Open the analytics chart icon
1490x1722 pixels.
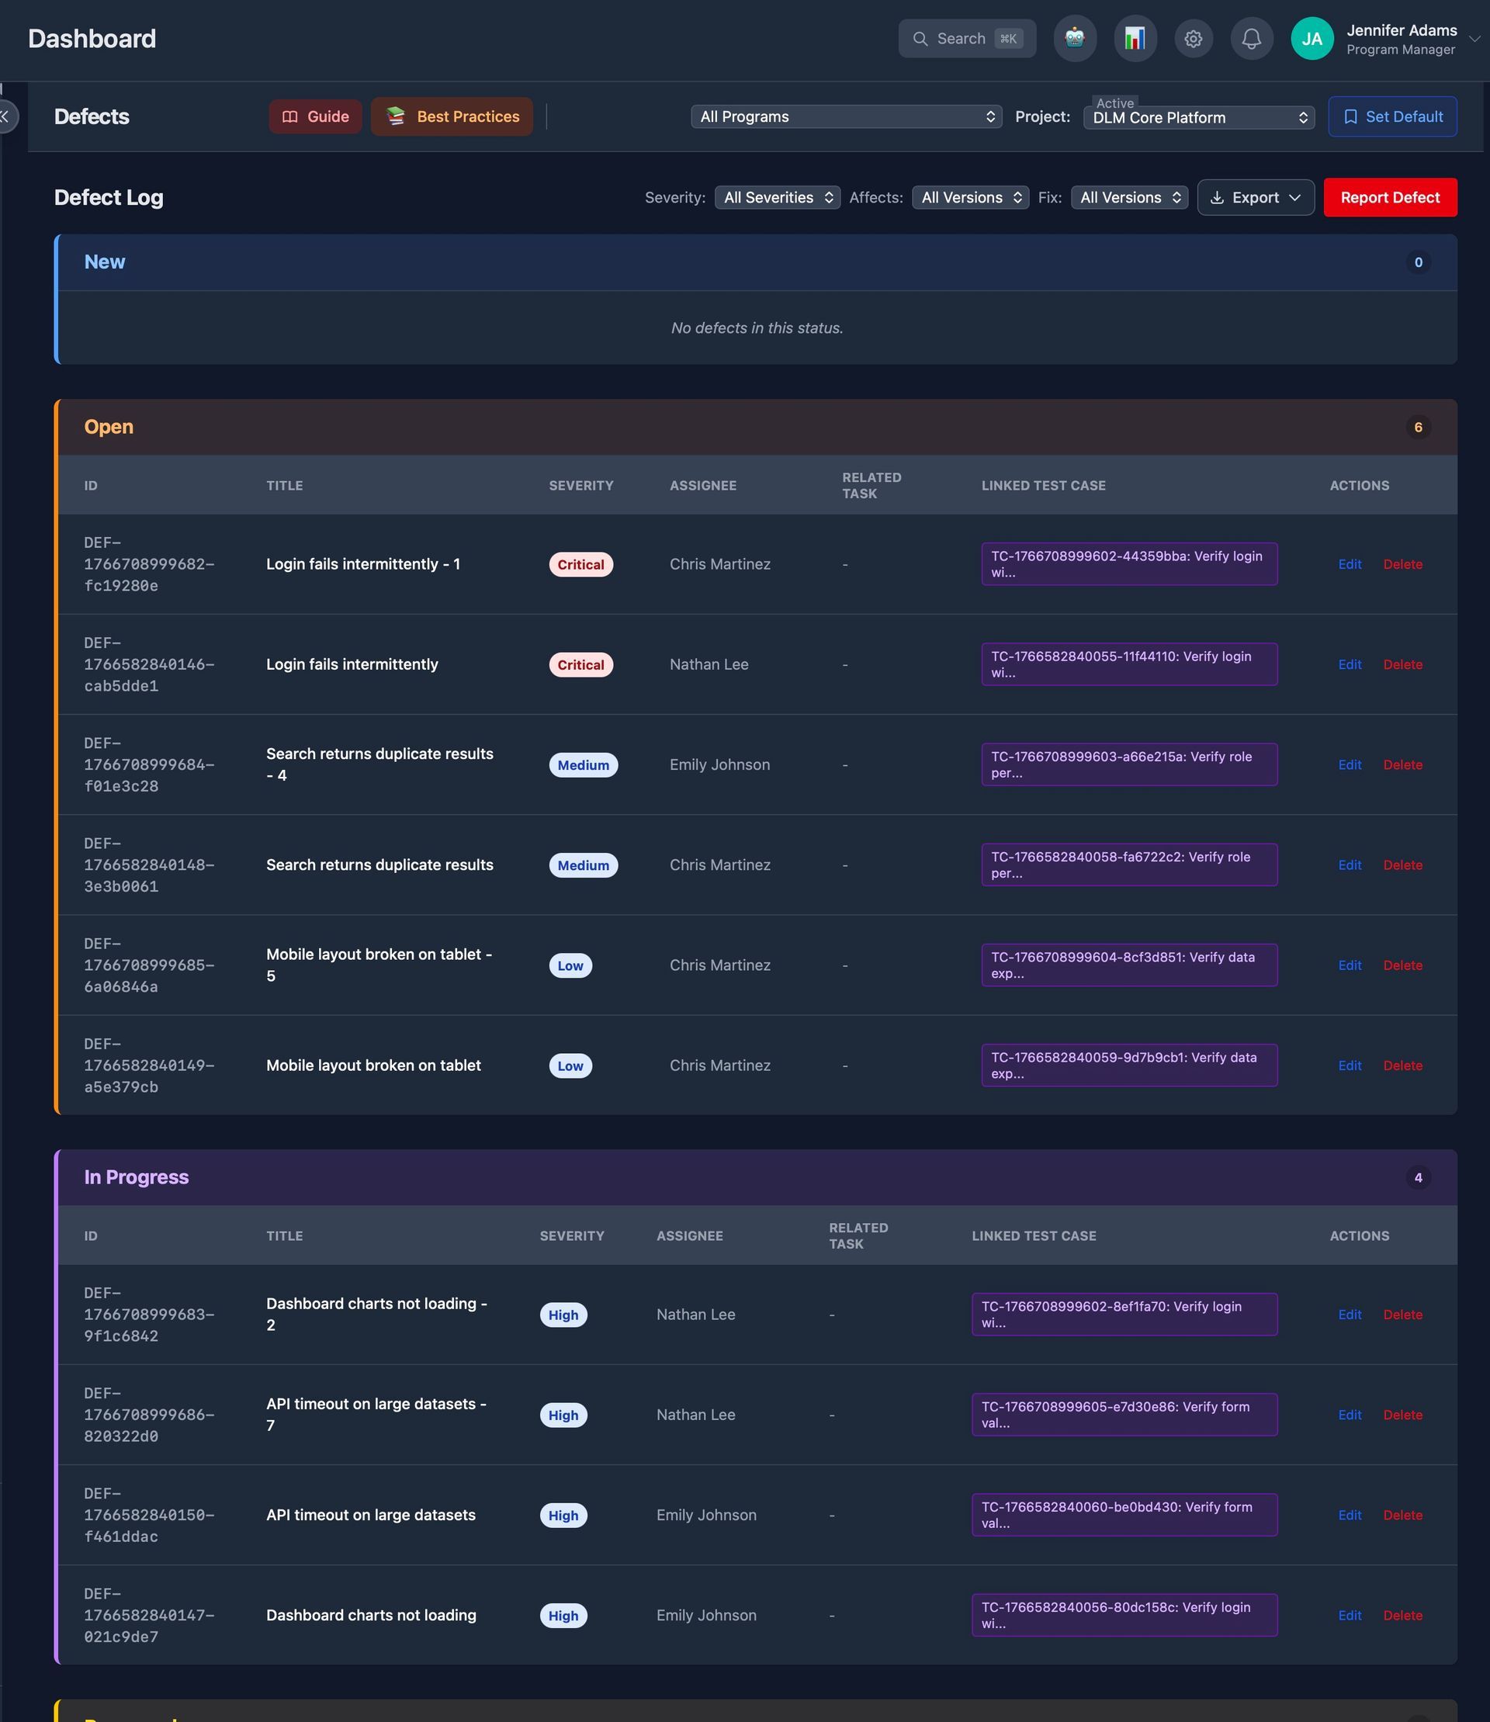click(1135, 38)
